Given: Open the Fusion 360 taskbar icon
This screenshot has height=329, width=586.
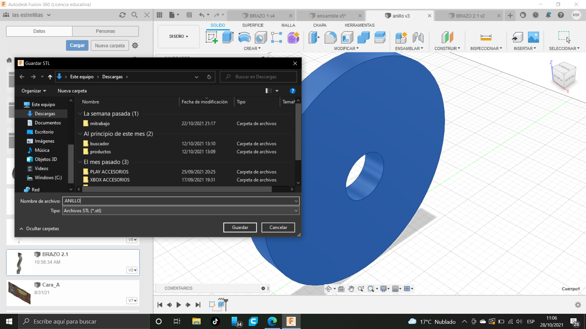Looking at the screenshot, I should (x=291, y=321).
